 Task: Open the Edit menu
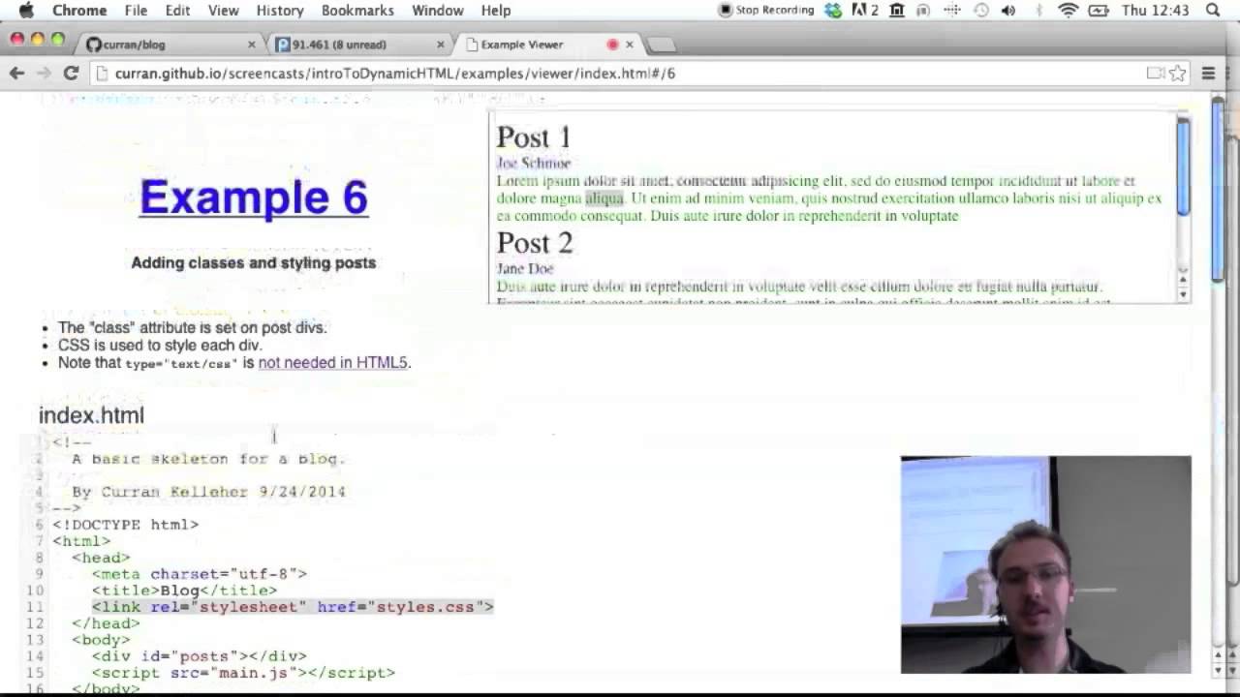click(x=177, y=10)
